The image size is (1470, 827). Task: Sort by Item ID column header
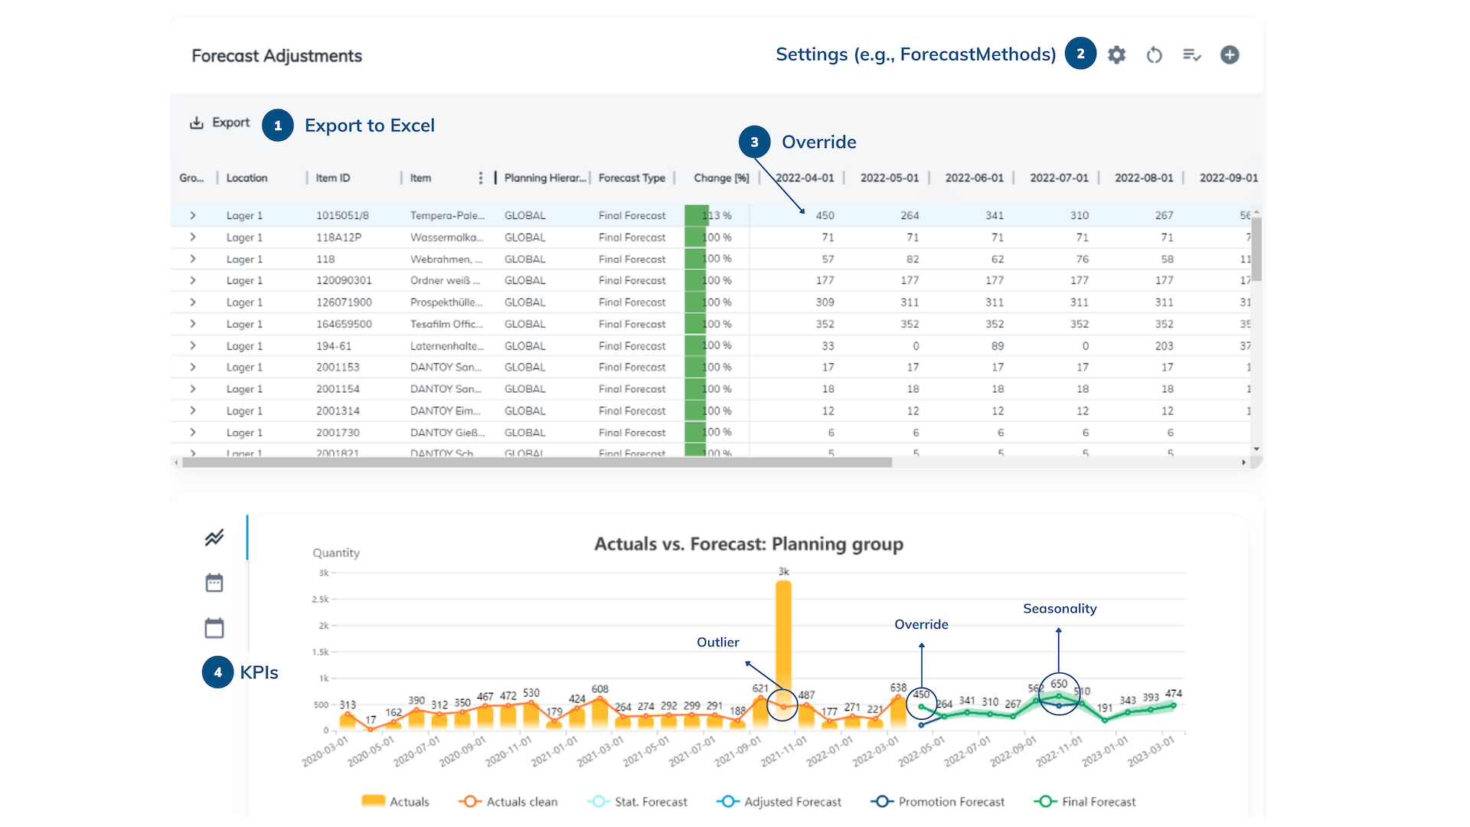click(333, 178)
